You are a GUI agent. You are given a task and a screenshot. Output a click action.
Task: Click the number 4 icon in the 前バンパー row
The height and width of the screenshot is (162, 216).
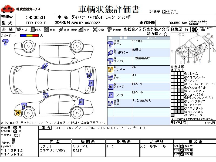click(x=110, y=70)
